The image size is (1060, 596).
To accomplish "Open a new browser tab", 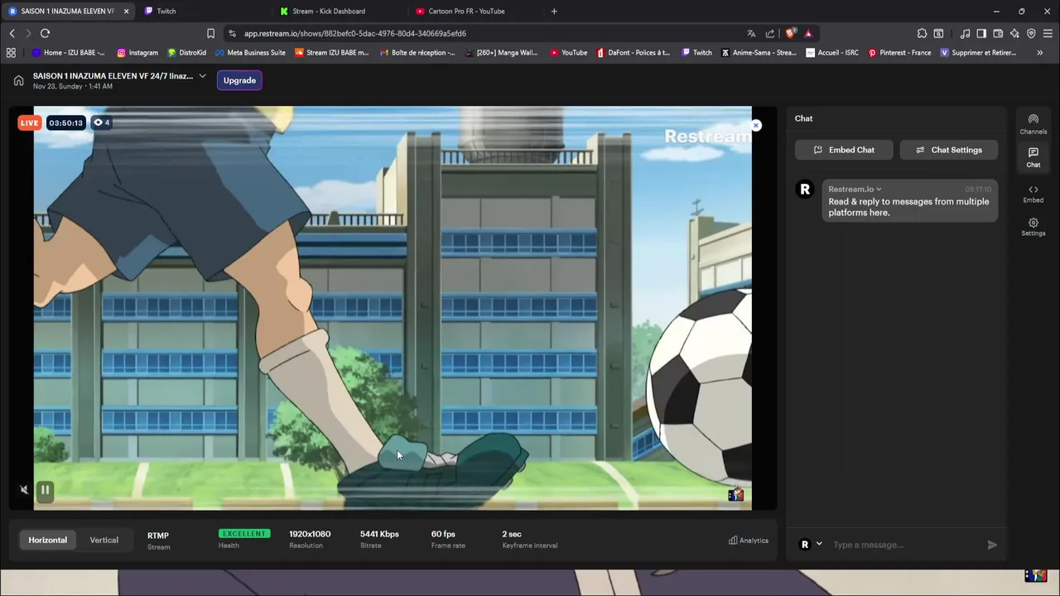I will tap(554, 11).
